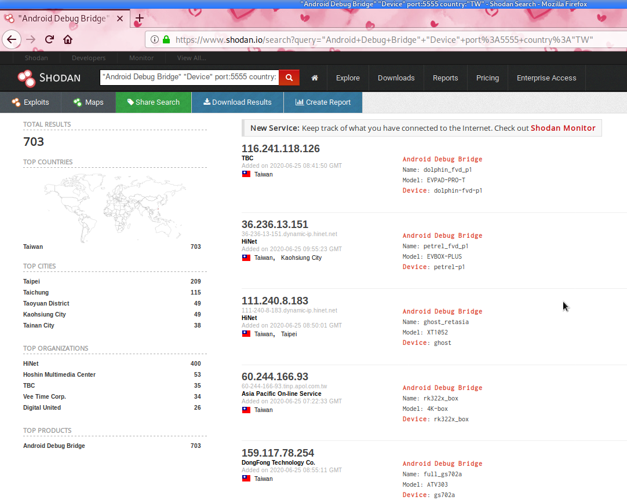
Task: Go to the Firefox home page icon
Action: pyautogui.click(x=68, y=39)
